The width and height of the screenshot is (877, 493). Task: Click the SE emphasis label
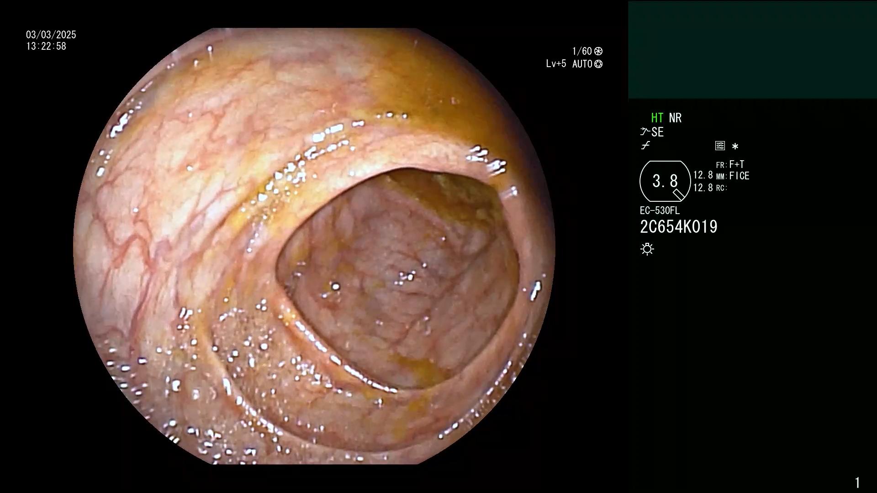click(657, 132)
